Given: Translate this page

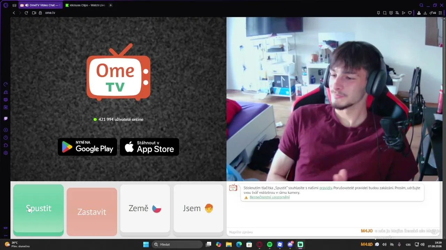Looking at the screenshot, I should pos(397,13).
